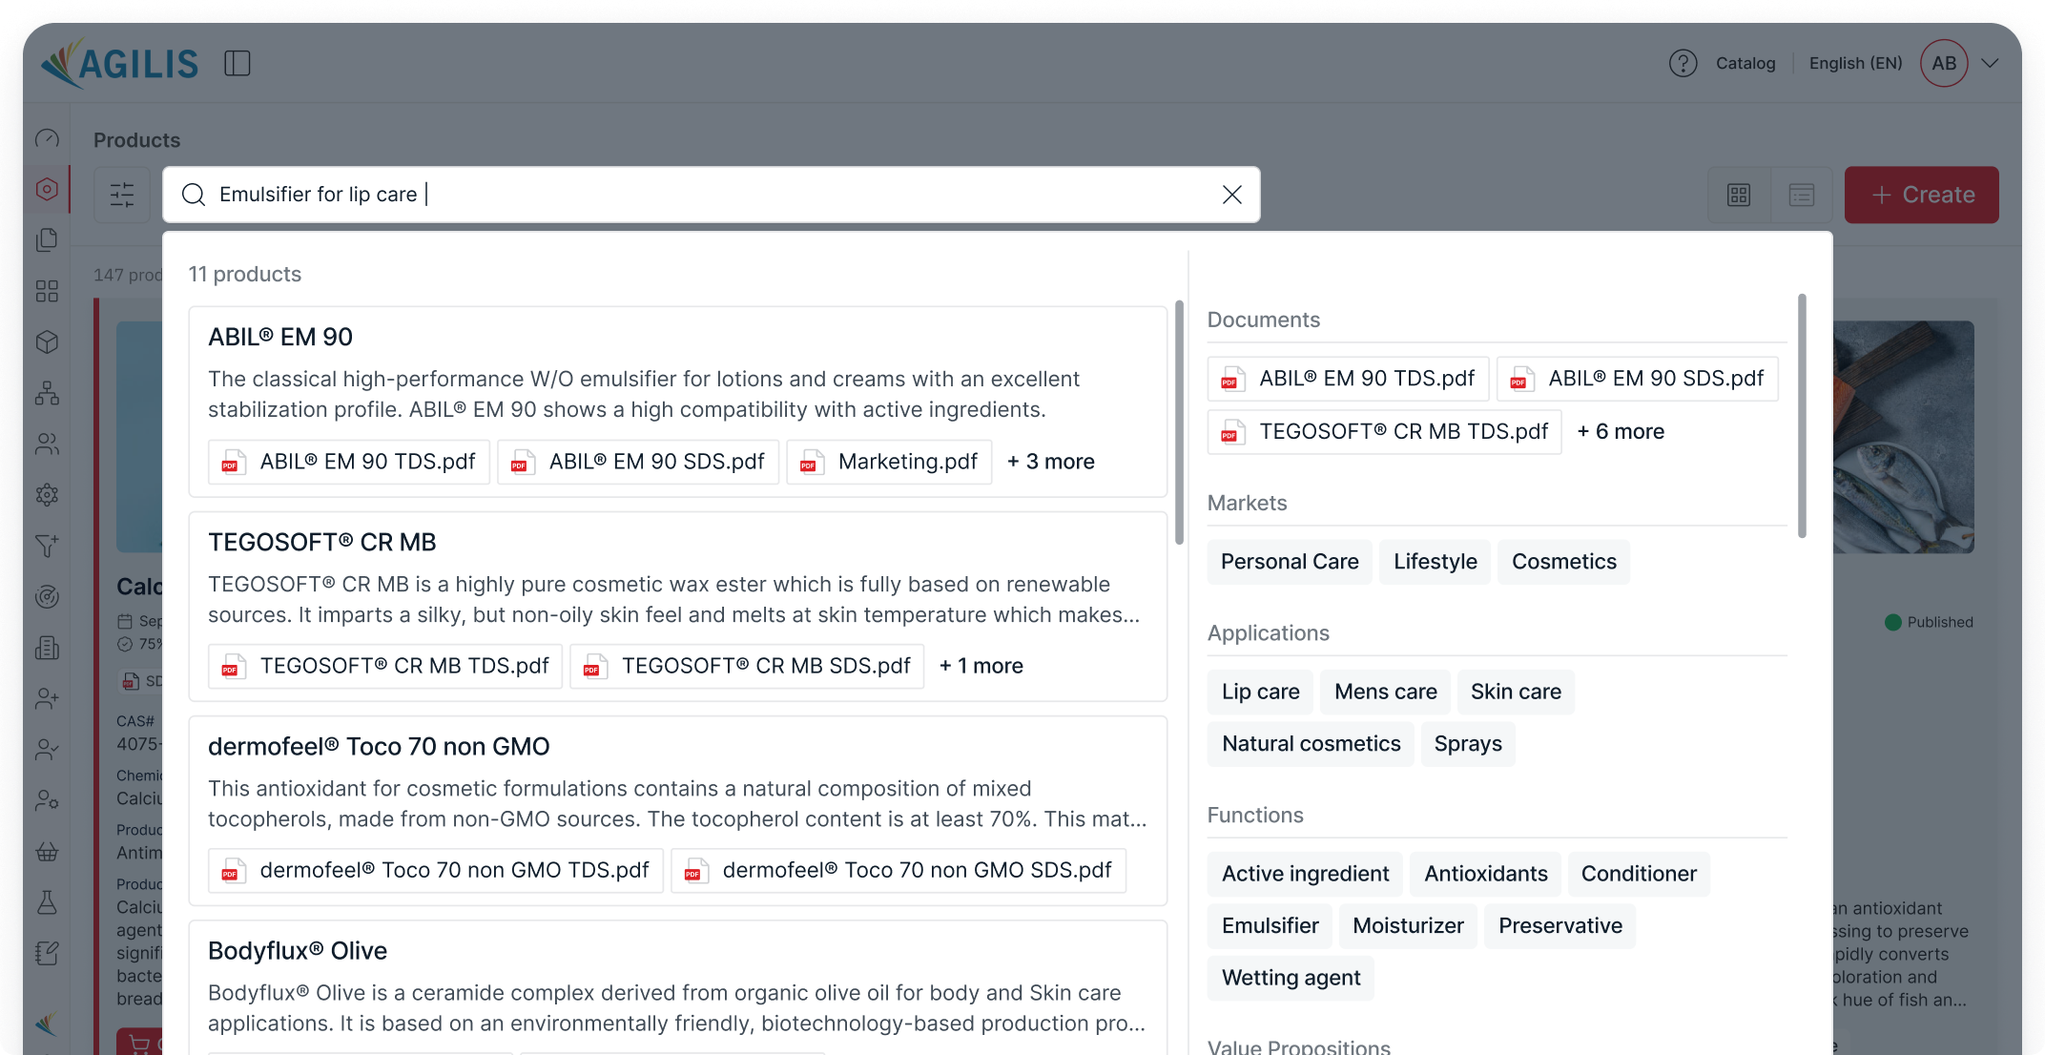Open the TEGOSOFT CR MB product result

322,542
